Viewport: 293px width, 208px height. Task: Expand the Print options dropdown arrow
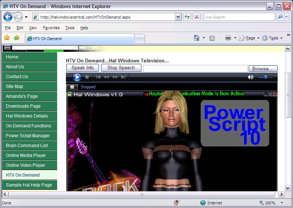[x=235, y=38]
